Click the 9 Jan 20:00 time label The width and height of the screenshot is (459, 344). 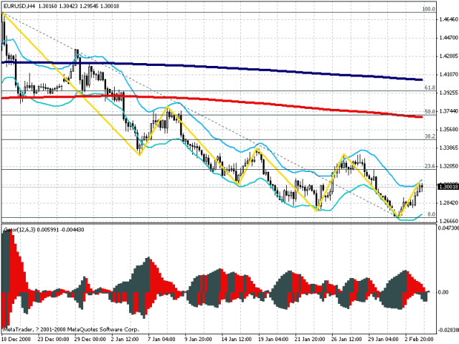coord(199,339)
